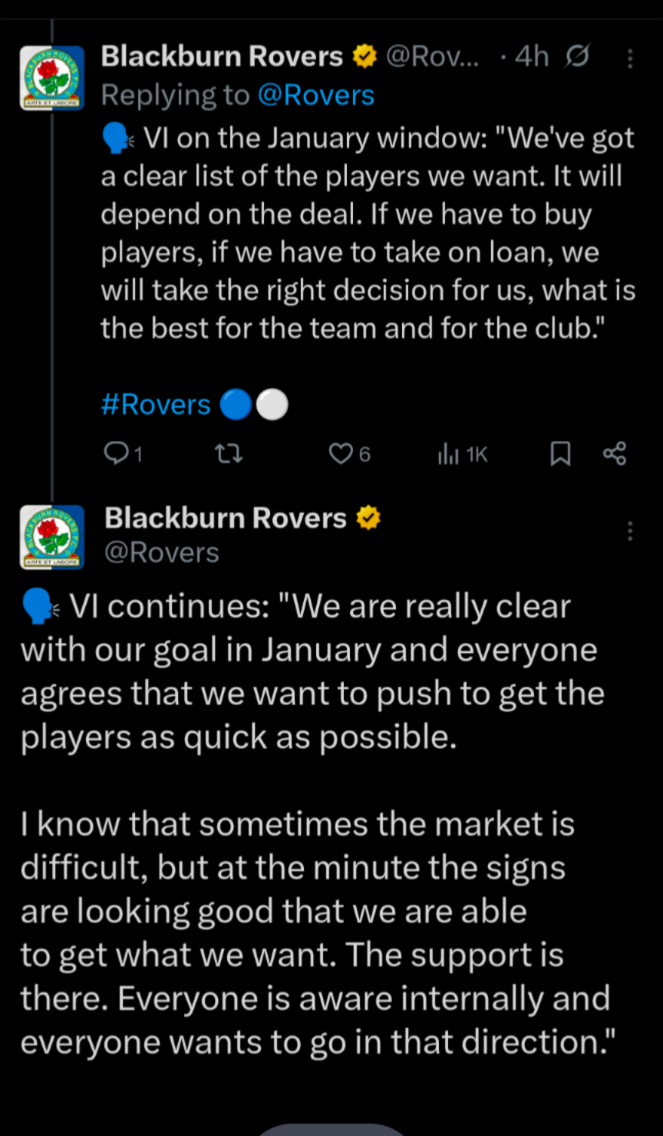Bookmark the January window tweet

(561, 455)
